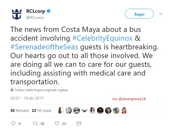Click the @RCLcorp handle
Image resolution: width=173 pixels, height=129 pixels.
(x=35, y=17)
